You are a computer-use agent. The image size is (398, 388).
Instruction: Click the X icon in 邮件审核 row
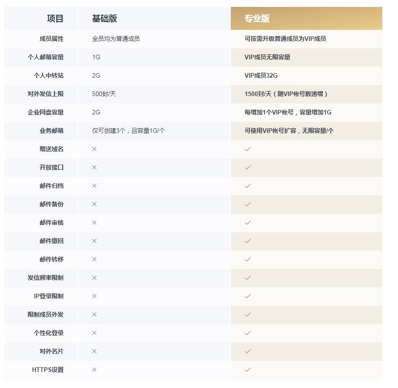pyautogui.click(x=94, y=223)
